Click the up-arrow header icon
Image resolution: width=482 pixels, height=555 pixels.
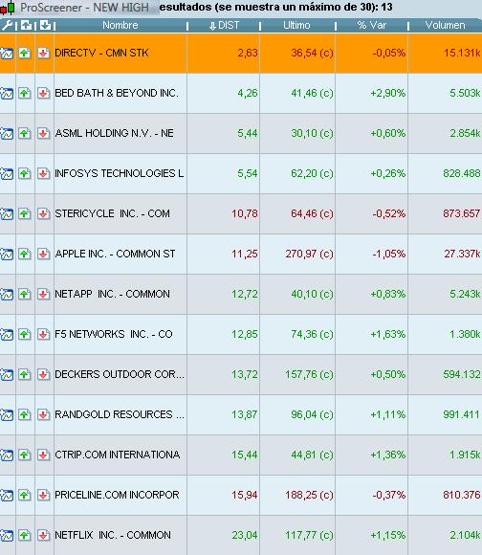pyautogui.click(x=26, y=25)
